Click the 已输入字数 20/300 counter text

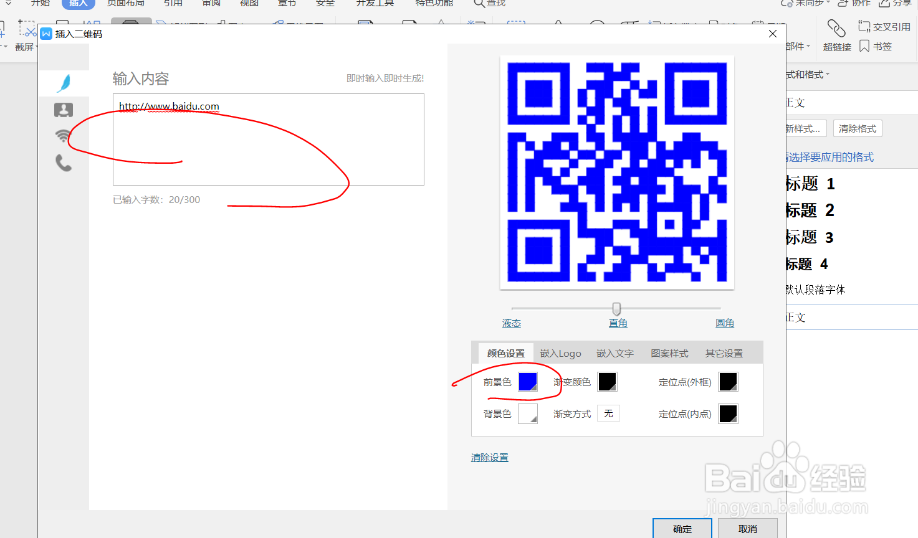pos(156,200)
